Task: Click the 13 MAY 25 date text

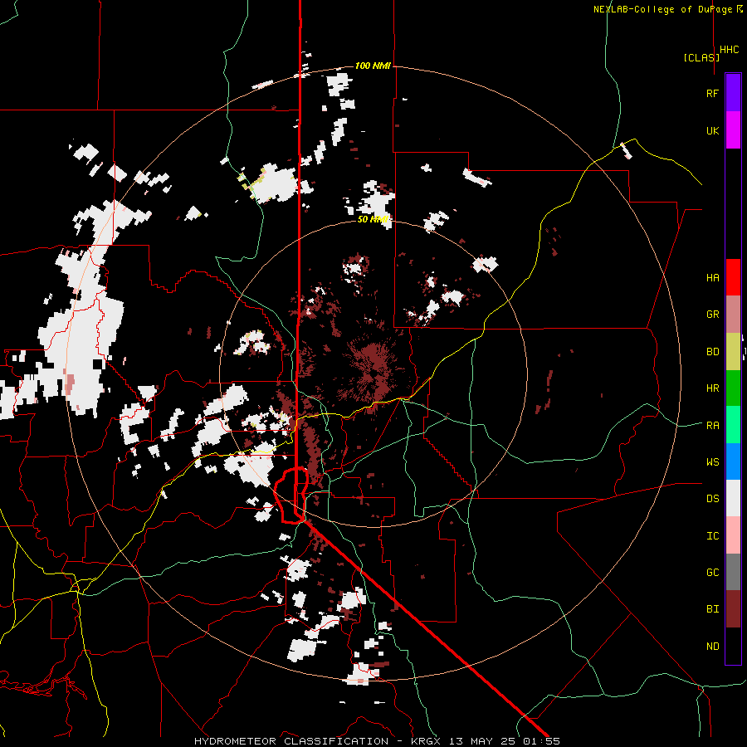Action: coord(482,741)
